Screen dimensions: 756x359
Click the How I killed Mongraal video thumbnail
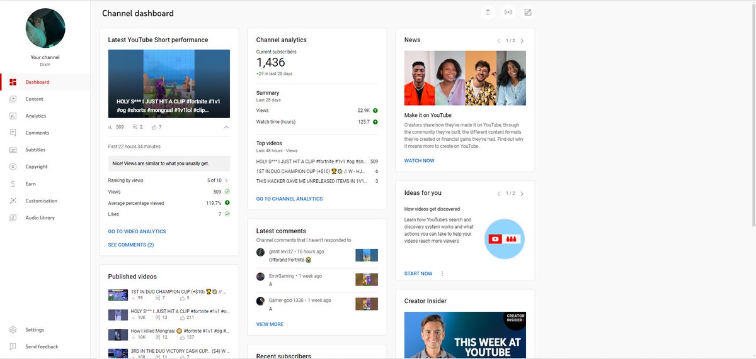[x=118, y=334]
